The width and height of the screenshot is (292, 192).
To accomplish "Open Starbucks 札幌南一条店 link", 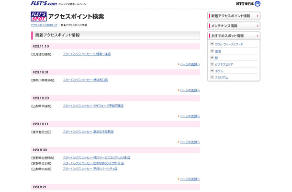I will tap(87, 54).
